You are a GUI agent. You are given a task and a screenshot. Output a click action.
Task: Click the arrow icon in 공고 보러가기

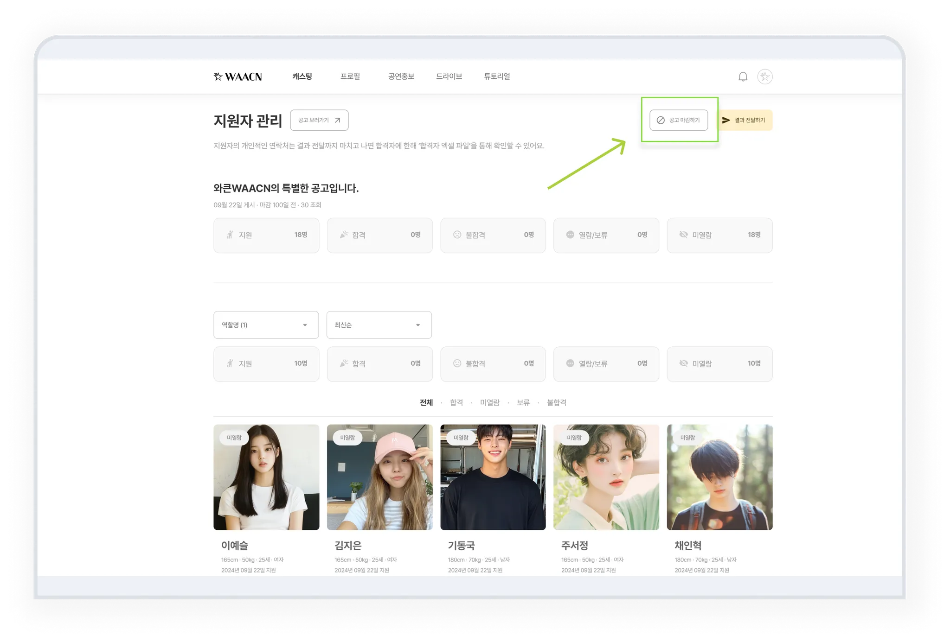pyautogui.click(x=338, y=121)
